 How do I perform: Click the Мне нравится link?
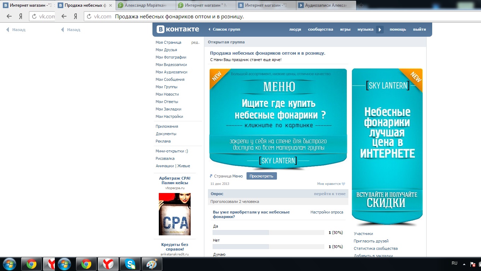tap(329, 184)
